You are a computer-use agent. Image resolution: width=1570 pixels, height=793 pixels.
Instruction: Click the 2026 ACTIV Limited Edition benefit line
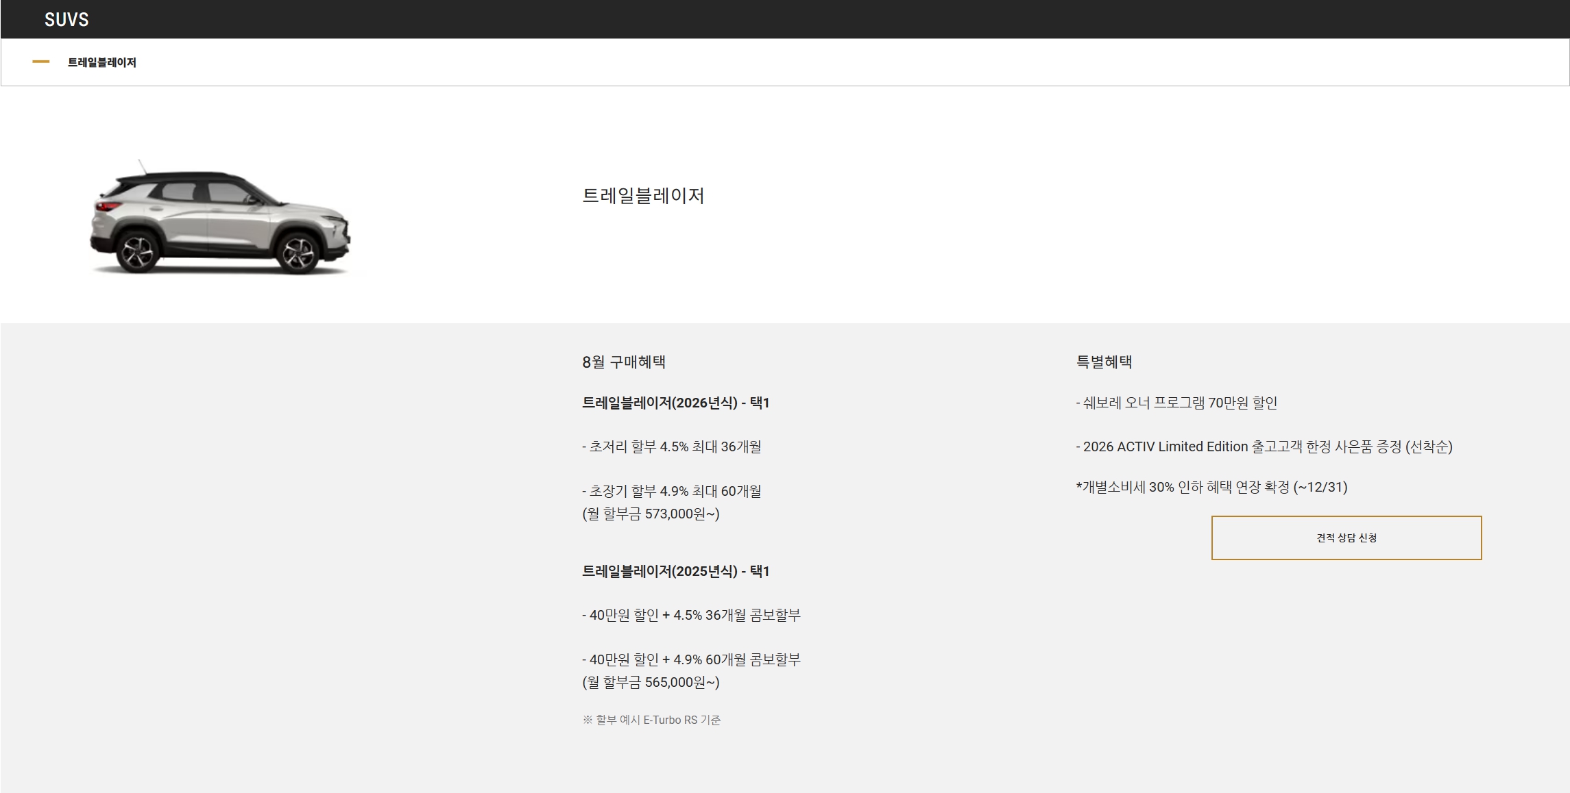tap(1264, 446)
